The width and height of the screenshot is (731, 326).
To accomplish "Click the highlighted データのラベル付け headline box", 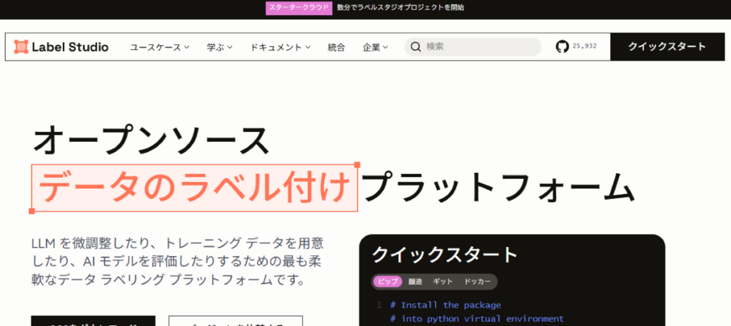I will pos(194,188).
